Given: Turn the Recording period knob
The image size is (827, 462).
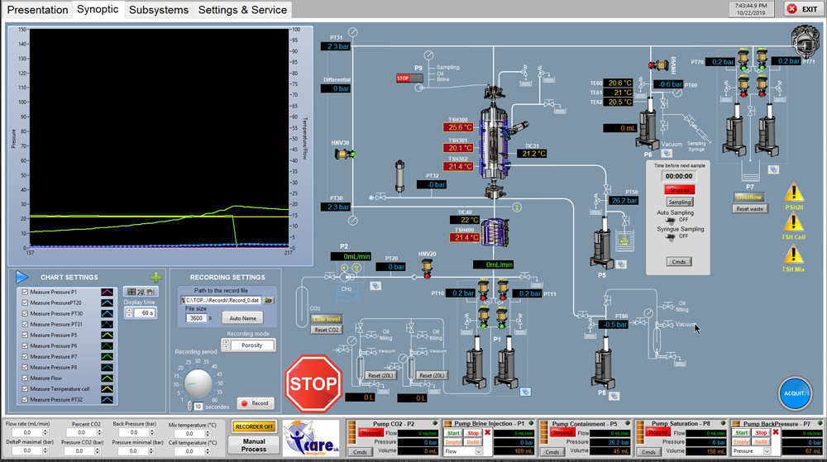Looking at the screenshot, I should (x=198, y=383).
